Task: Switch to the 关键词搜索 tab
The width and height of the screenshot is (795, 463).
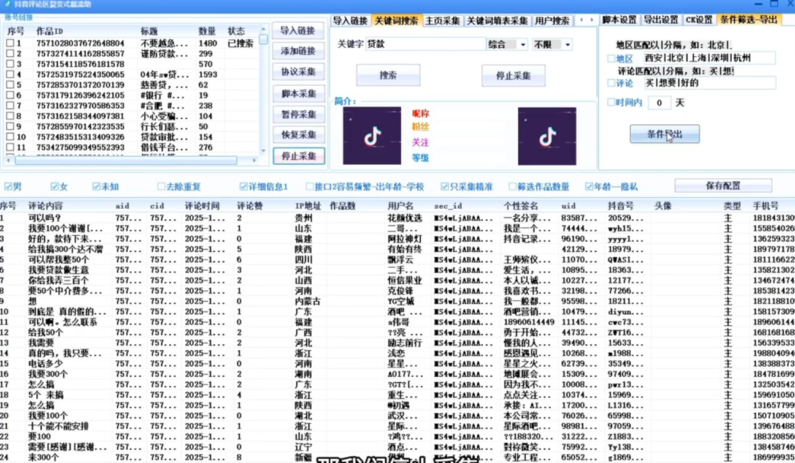Action: 396,20
